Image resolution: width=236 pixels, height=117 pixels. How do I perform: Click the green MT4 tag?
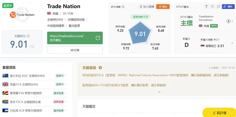tap(214, 26)
